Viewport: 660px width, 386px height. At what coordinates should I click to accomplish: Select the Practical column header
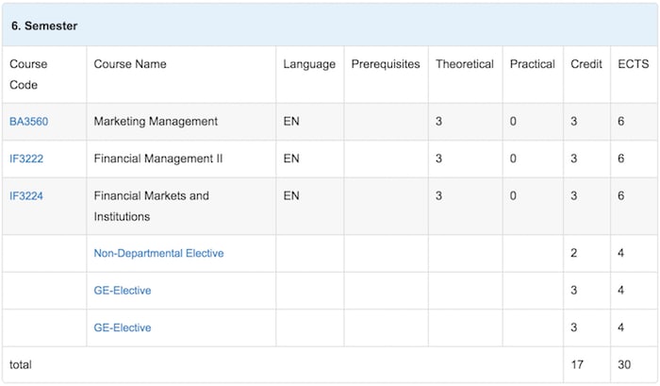pos(533,64)
